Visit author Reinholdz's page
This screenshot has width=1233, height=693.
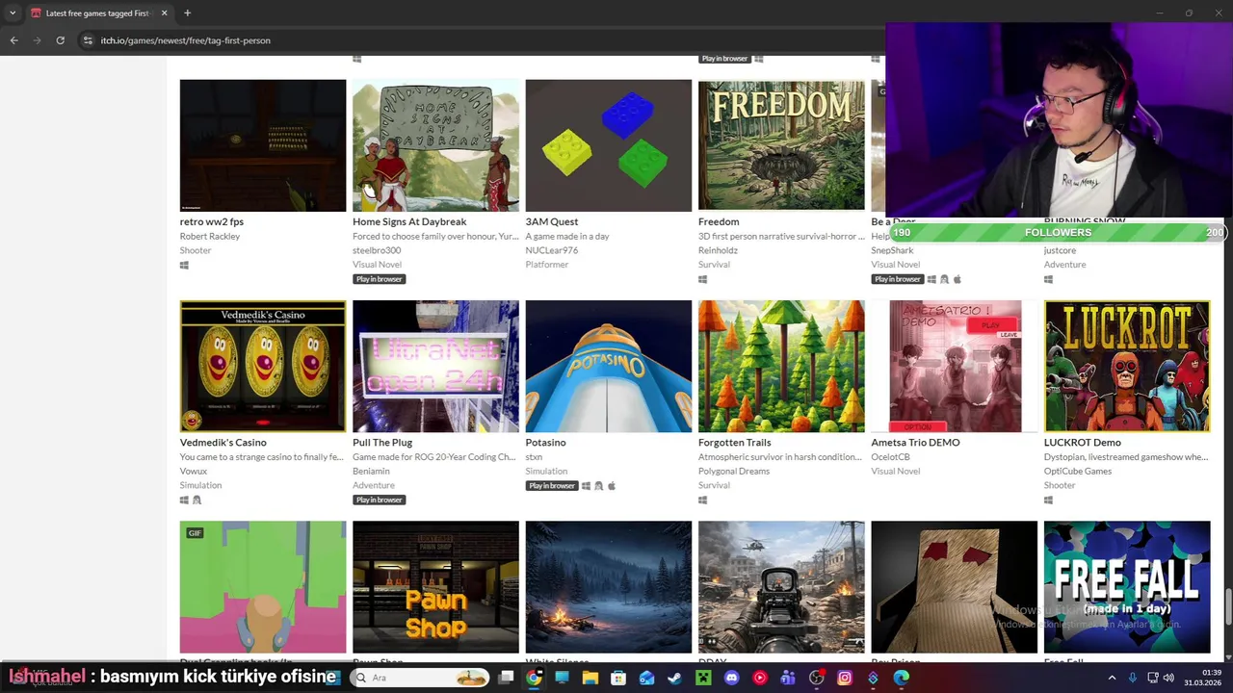(718, 250)
